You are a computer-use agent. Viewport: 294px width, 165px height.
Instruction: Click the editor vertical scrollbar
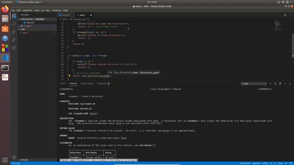point(293,45)
